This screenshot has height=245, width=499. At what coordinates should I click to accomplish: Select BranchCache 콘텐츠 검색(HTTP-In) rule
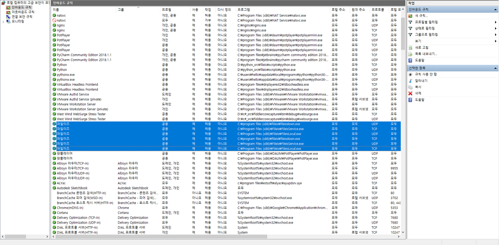click(x=81, y=193)
